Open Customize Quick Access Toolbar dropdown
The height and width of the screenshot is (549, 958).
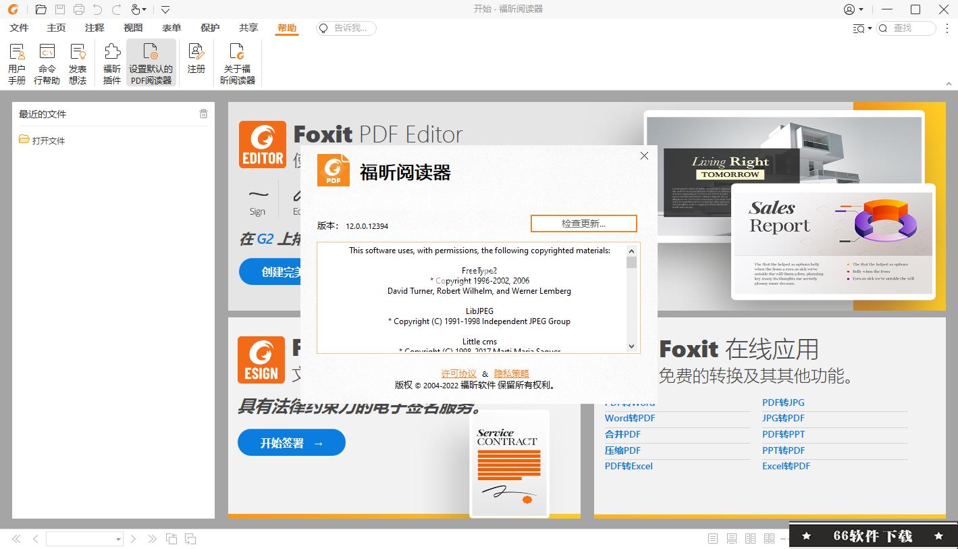coord(165,10)
